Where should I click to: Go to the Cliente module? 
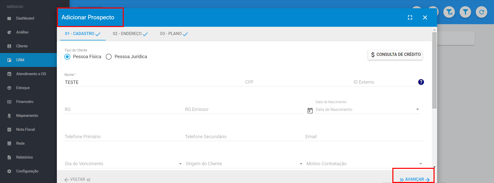[x=28, y=46]
